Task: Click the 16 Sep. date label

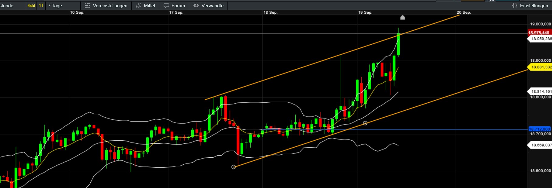Action: pos(77,12)
